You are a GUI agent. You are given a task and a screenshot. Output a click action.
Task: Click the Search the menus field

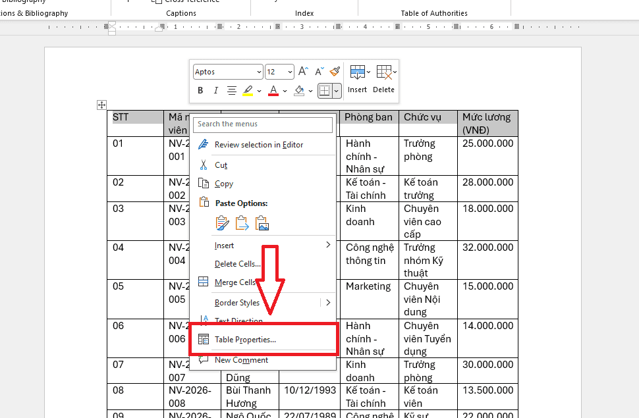click(263, 124)
